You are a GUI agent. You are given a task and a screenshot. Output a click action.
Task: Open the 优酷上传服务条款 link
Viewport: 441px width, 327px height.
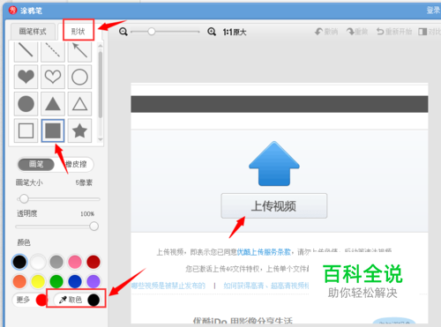[264, 252]
